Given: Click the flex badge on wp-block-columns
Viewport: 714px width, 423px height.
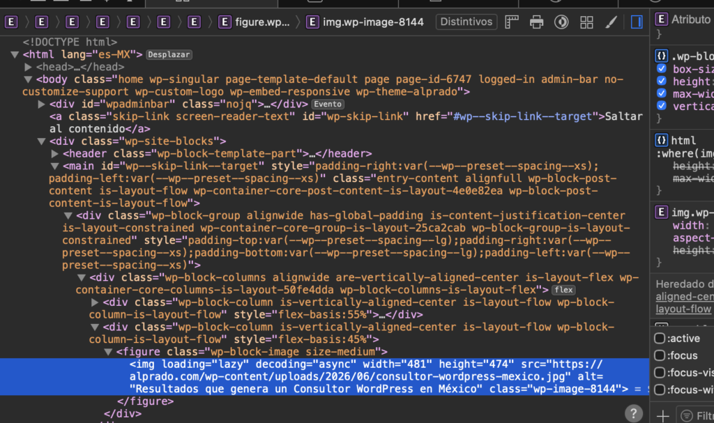Looking at the screenshot, I should point(563,290).
